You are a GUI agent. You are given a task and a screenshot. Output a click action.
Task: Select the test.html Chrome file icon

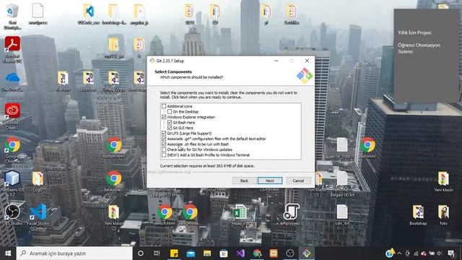coord(367,148)
